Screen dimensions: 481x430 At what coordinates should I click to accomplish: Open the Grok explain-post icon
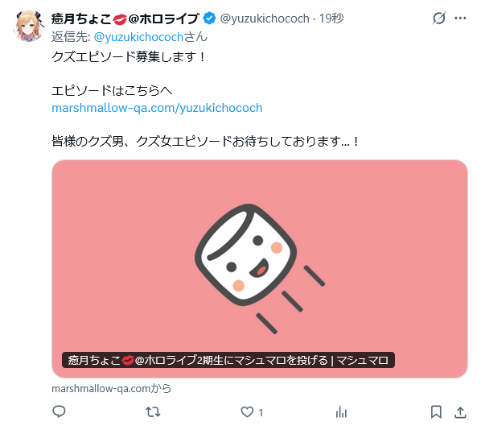pyautogui.click(x=438, y=19)
